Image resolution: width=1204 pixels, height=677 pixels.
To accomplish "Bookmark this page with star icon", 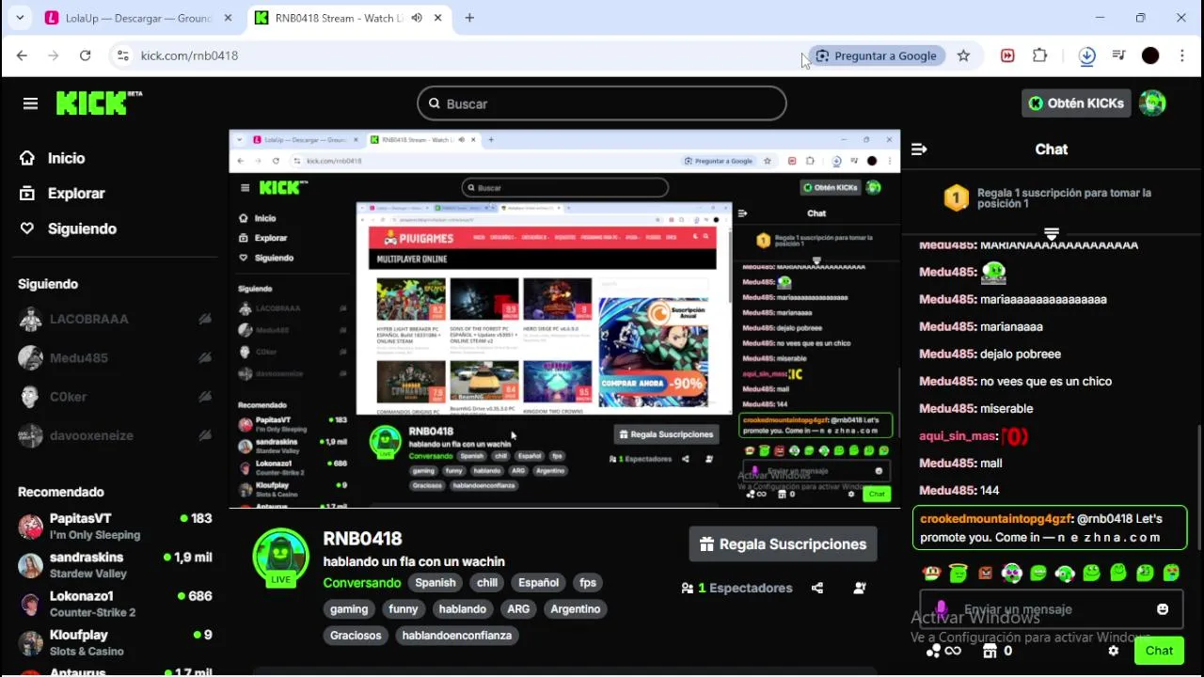I will [963, 55].
